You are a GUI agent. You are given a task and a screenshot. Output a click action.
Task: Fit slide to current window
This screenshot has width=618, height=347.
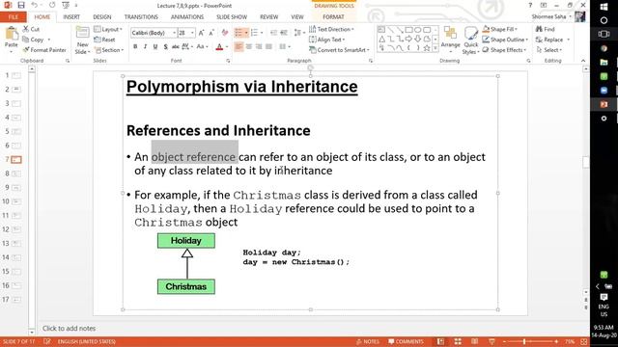(583, 341)
